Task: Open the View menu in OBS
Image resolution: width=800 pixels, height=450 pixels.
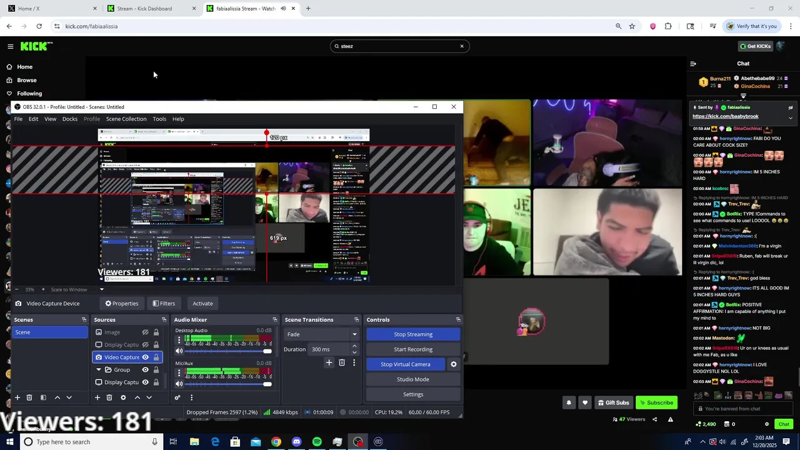Action: click(50, 119)
